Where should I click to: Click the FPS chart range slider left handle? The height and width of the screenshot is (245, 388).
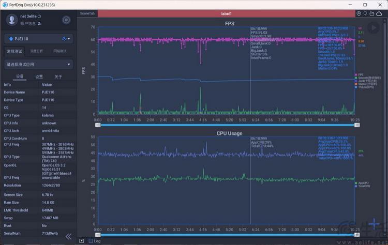(98, 125)
